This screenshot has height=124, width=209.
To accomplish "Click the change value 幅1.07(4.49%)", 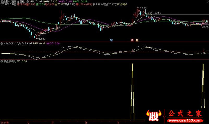I will click(84, 4).
